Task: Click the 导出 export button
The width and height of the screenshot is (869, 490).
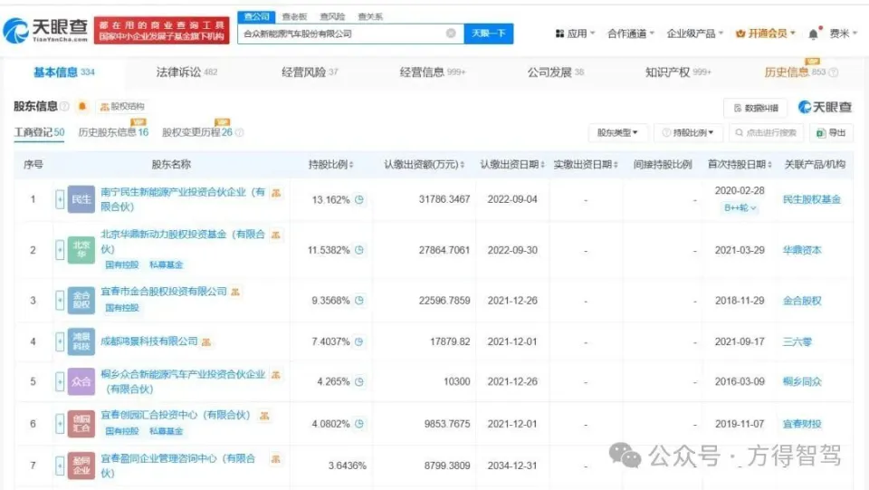Action: tap(831, 132)
